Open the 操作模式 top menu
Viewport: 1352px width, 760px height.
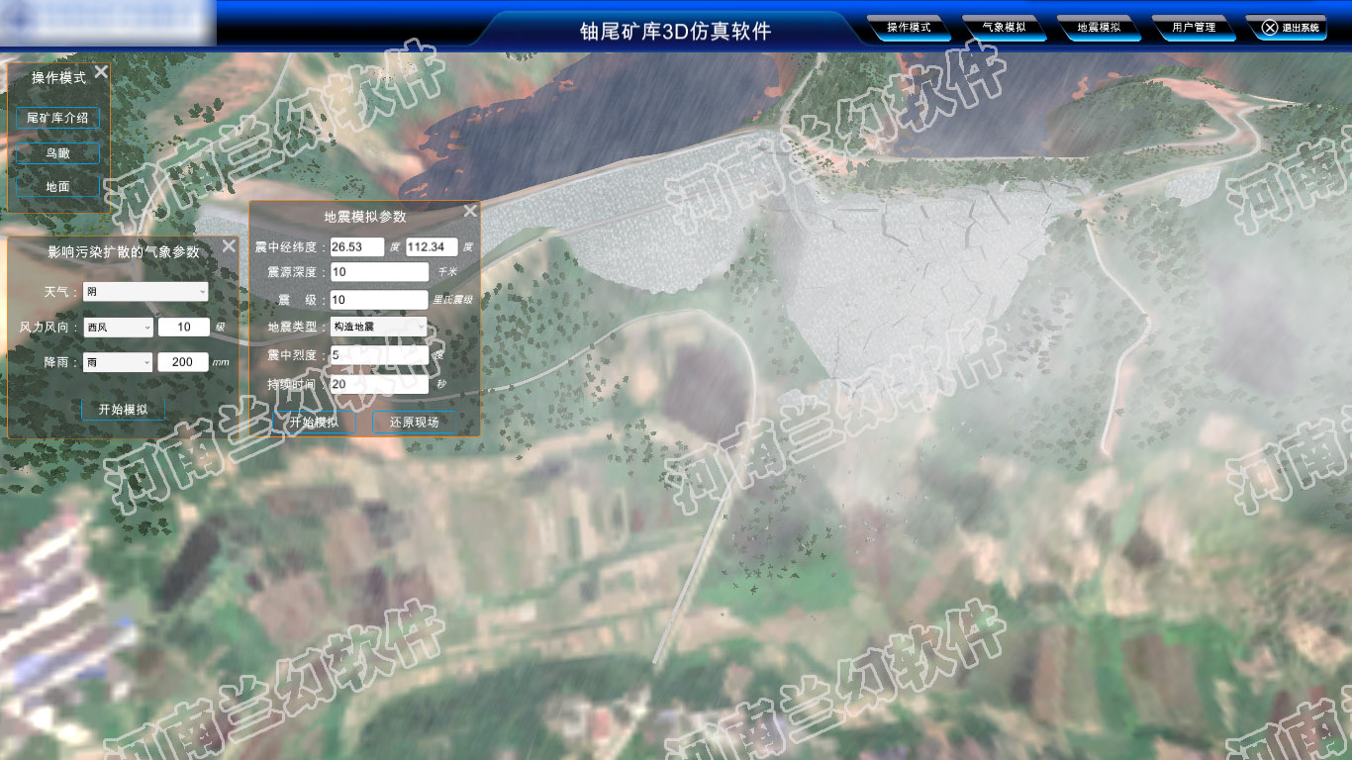[x=909, y=28]
